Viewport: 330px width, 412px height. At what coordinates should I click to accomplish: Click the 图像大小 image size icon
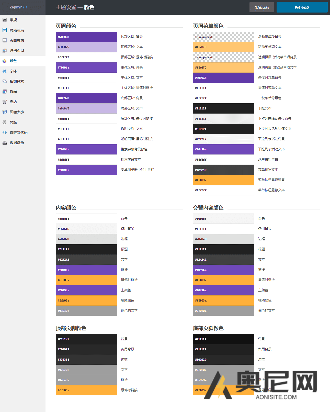(5, 112)
